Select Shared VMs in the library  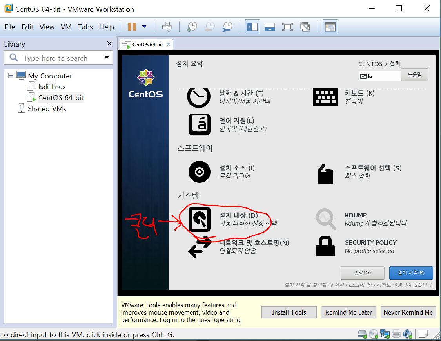47,109
